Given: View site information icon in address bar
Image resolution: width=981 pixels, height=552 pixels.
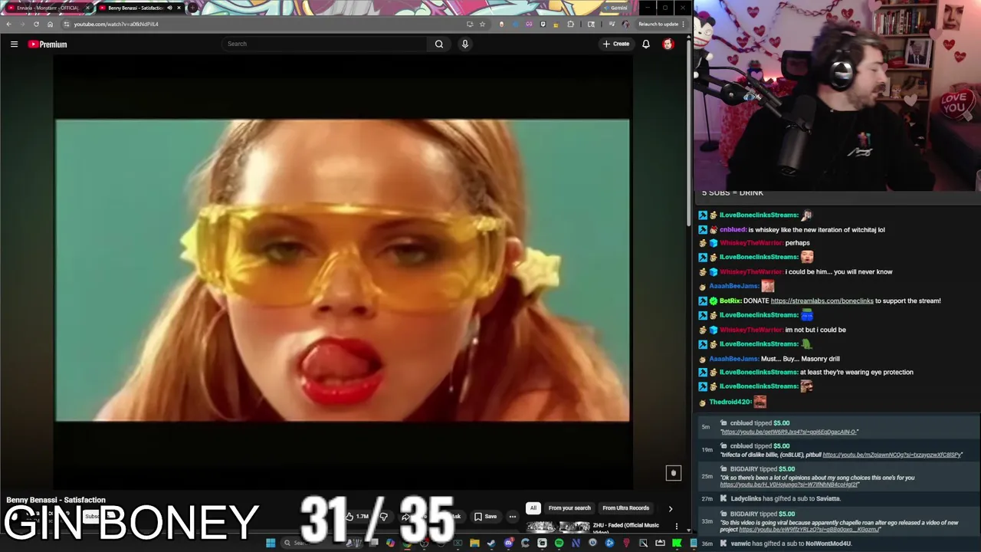Looking at the screenshot, I should tap(67, 24).
